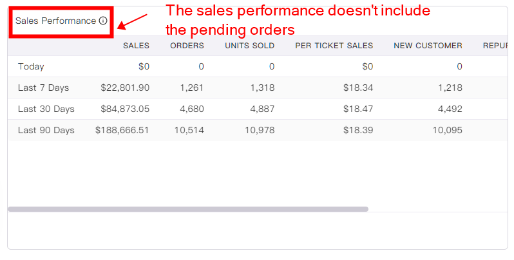Click the Sales Performance info icon

103,21
